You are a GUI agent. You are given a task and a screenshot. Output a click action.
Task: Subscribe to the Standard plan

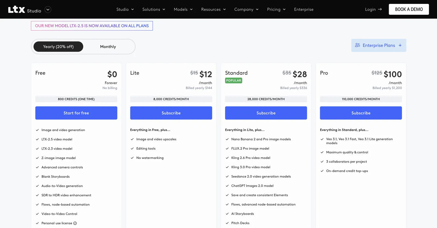(266, 113)
